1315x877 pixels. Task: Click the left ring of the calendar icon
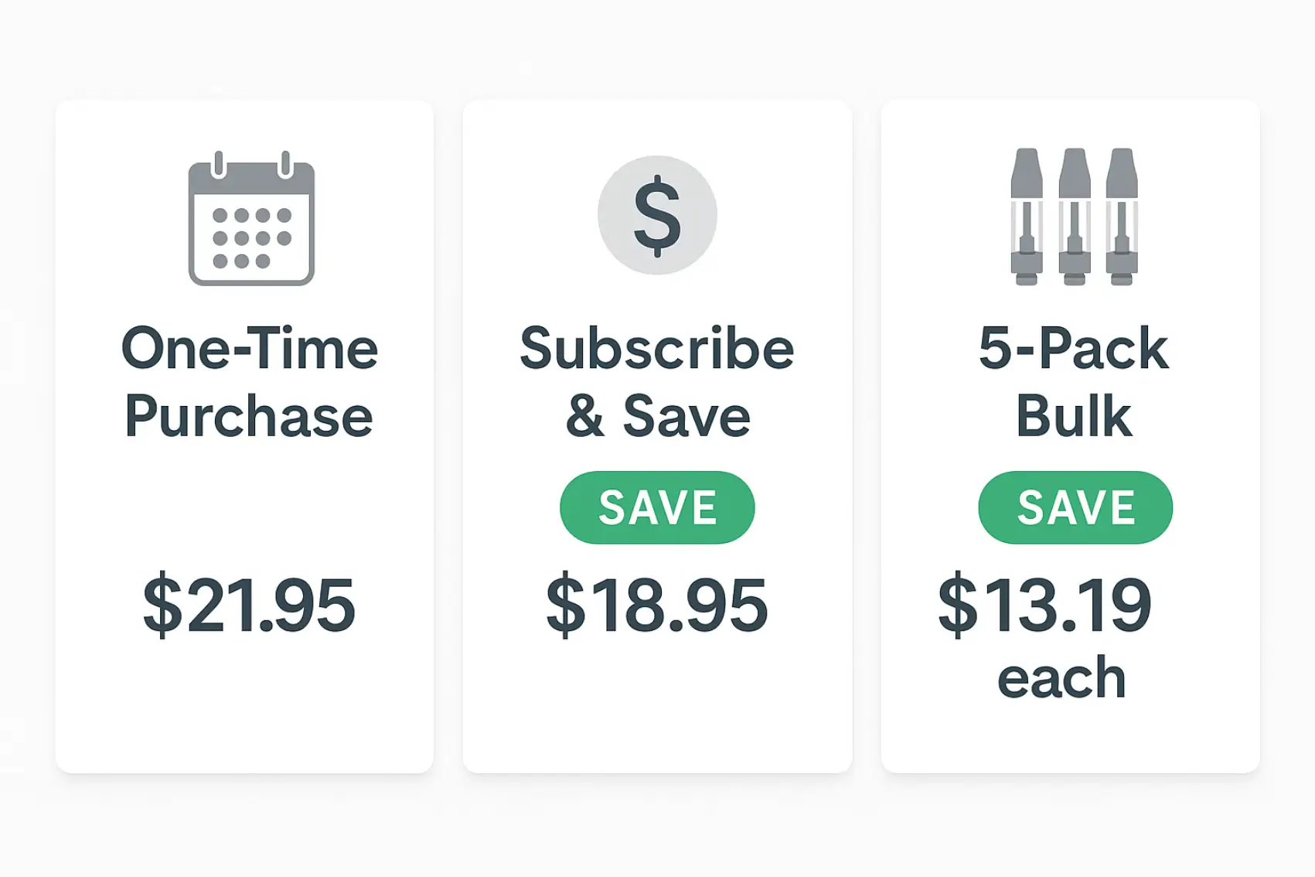click(x=219, y=164)
